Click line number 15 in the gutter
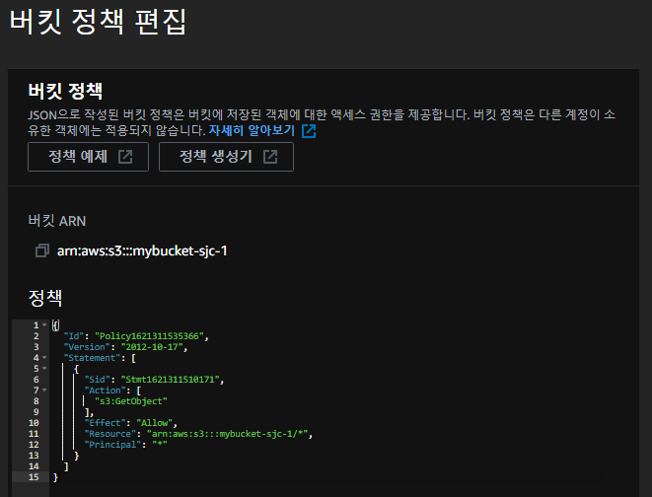Viewport: 652px width, 497px height. tap(34, 477)
